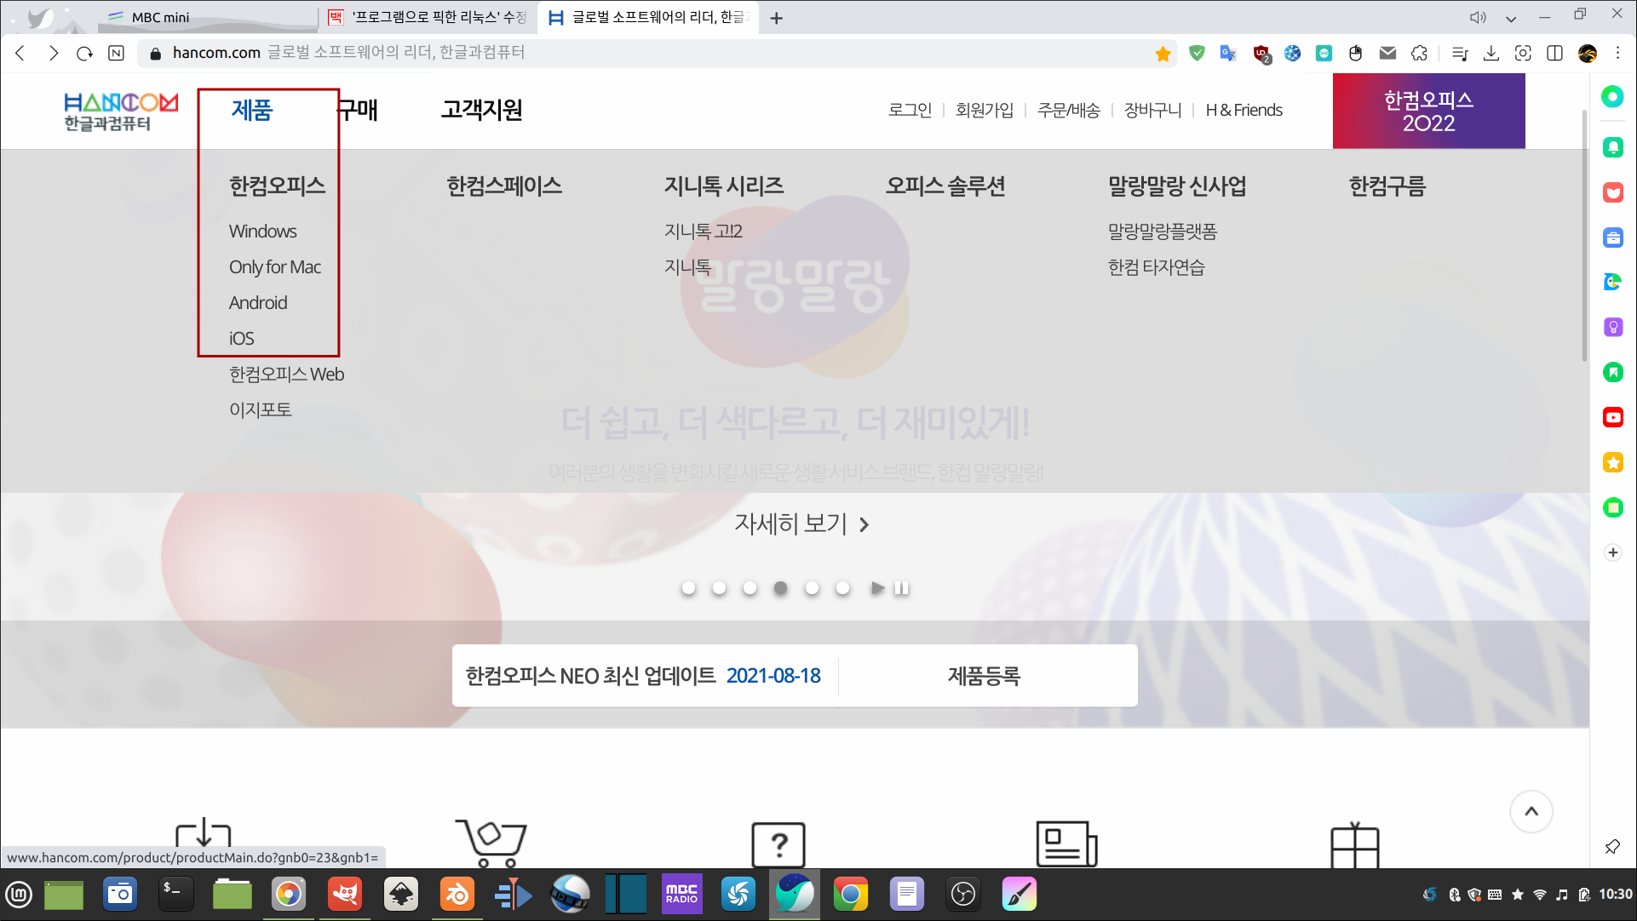Click the browser back arrow
1637x921 pixels.
(x=20, y=53)
